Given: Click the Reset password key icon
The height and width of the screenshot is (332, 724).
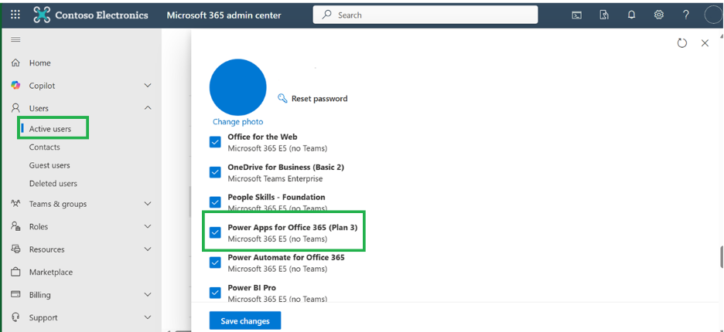Looking at the screenshot, I should (282, 98).
